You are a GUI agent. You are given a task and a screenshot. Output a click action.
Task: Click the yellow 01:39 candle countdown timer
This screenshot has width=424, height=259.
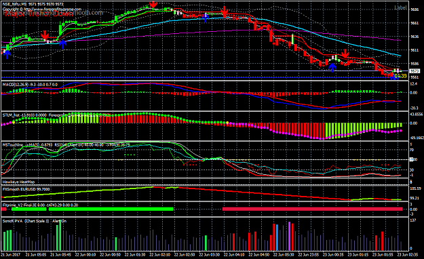tap(401, 76)
